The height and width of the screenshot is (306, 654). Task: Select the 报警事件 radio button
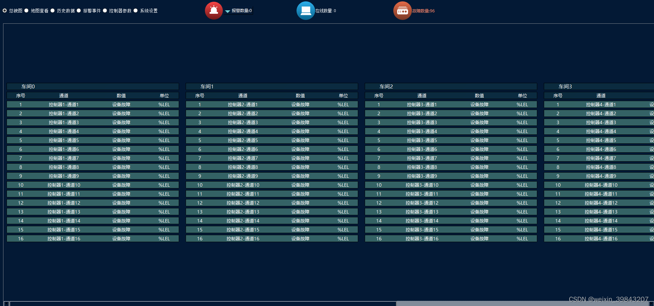point(79,11)
